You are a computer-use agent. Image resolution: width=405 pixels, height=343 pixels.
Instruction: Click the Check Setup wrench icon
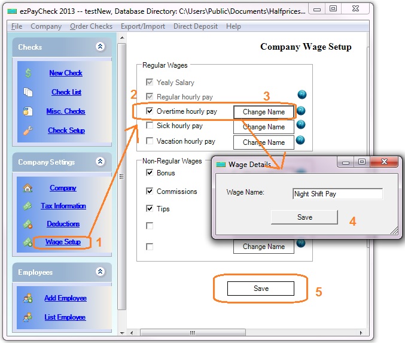pyautogui.click(x=28, y=130)
